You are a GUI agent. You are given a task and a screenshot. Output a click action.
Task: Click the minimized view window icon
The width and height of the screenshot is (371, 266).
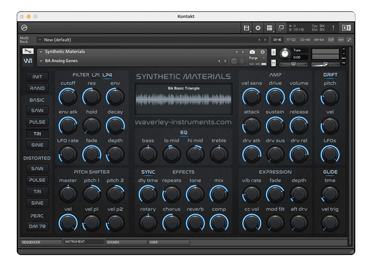click(x=281, y=28)
